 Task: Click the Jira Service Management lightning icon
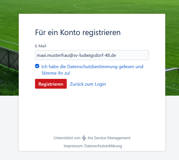[84, 138]
